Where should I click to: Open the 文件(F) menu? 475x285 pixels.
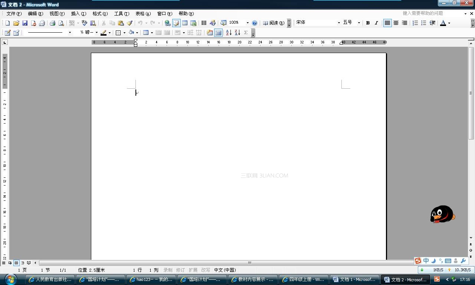(14, 14)
